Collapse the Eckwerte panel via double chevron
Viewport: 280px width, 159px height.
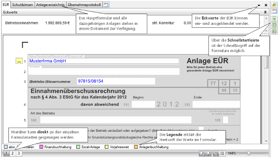(265, 12)
